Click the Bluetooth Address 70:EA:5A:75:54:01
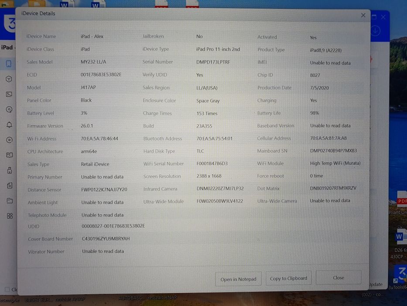Image resolution: width=407 pixels, height=306 pixels. pyautogui.click(x=214, y=139)
